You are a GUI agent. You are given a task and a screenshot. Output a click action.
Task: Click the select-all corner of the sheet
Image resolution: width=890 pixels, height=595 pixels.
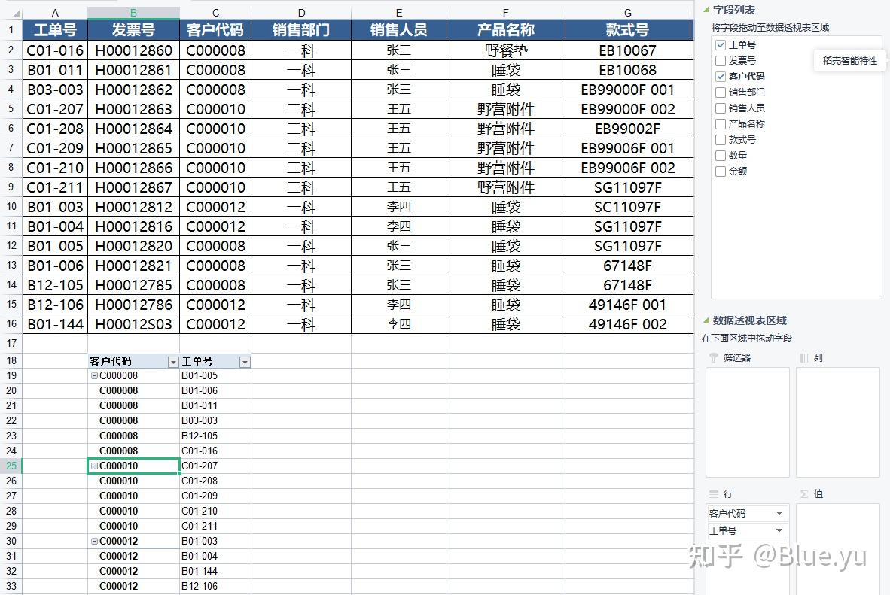tap(15, 13)
